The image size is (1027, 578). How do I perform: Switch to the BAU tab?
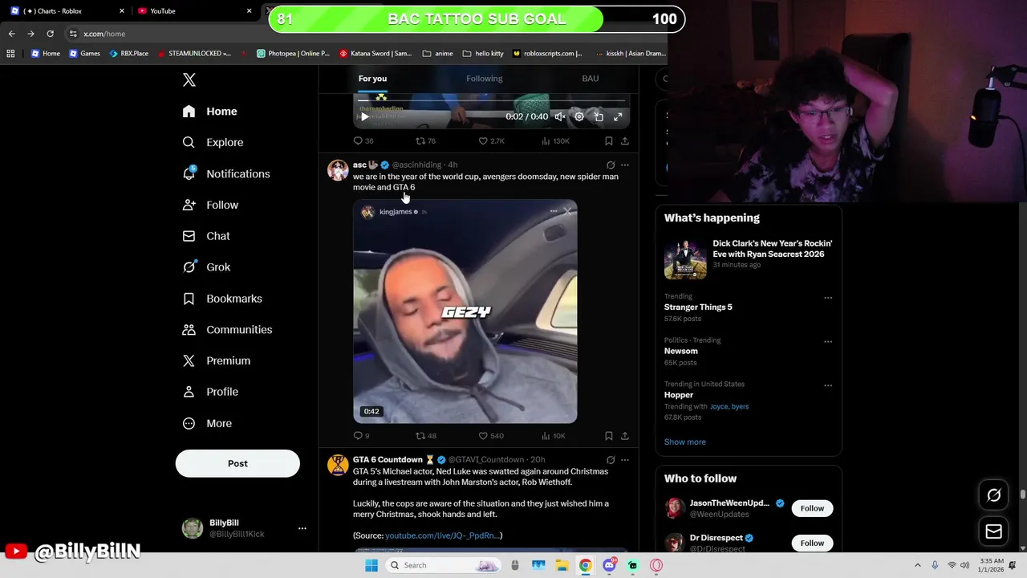tap(591, 79)
